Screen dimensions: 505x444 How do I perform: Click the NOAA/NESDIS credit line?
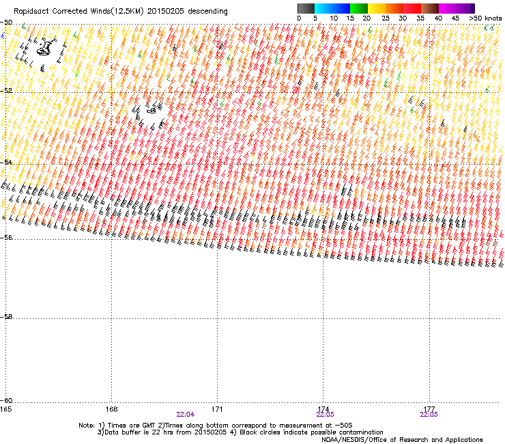coord(402,440)
